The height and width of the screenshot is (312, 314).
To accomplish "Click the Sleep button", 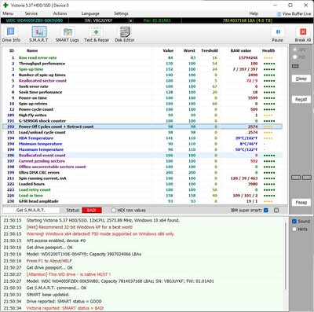I will 301,79.
